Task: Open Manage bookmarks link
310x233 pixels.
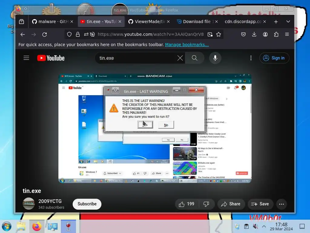Action: point(187,45)
